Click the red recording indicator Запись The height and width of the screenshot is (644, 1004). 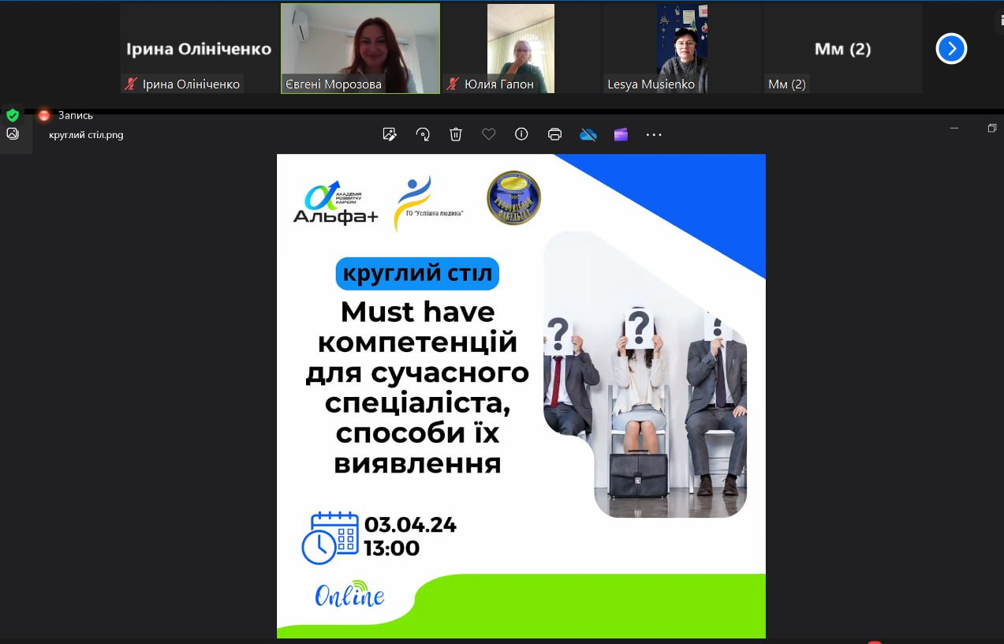[66, 115]
